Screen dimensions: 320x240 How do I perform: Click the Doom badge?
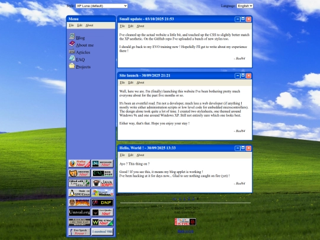tap(79, 203)
